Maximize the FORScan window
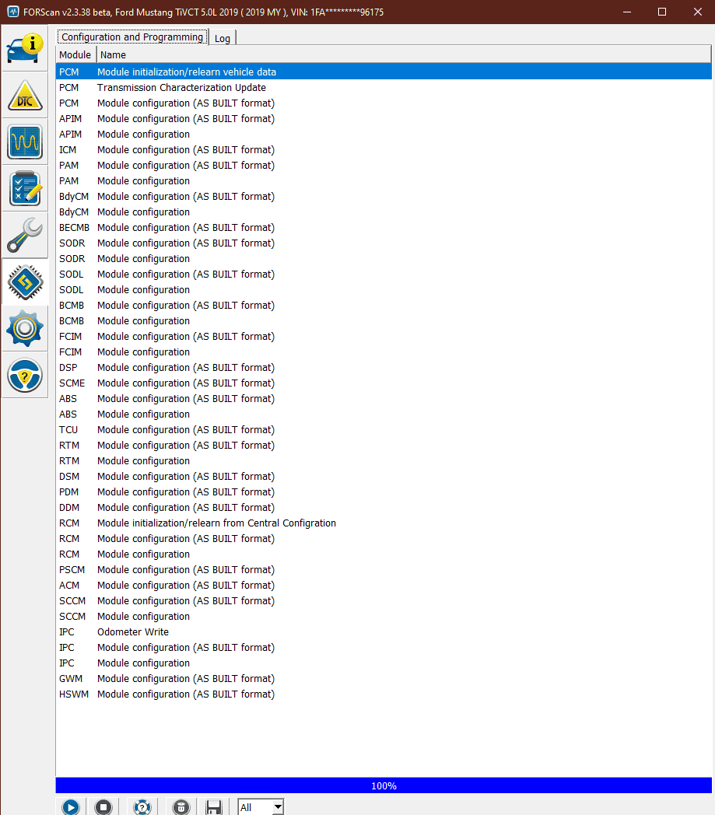This screenshot has width=715, height=815. pos(662,12)
